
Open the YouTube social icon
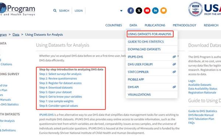tap(147, 11)
